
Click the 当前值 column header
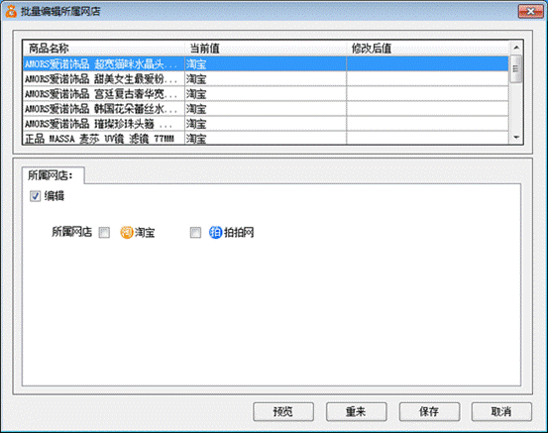pyautogui.click(x=266, y=49)
